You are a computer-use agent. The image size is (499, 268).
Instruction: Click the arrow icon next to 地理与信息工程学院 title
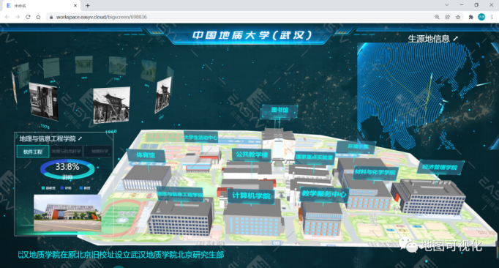[x=80, y=138]
